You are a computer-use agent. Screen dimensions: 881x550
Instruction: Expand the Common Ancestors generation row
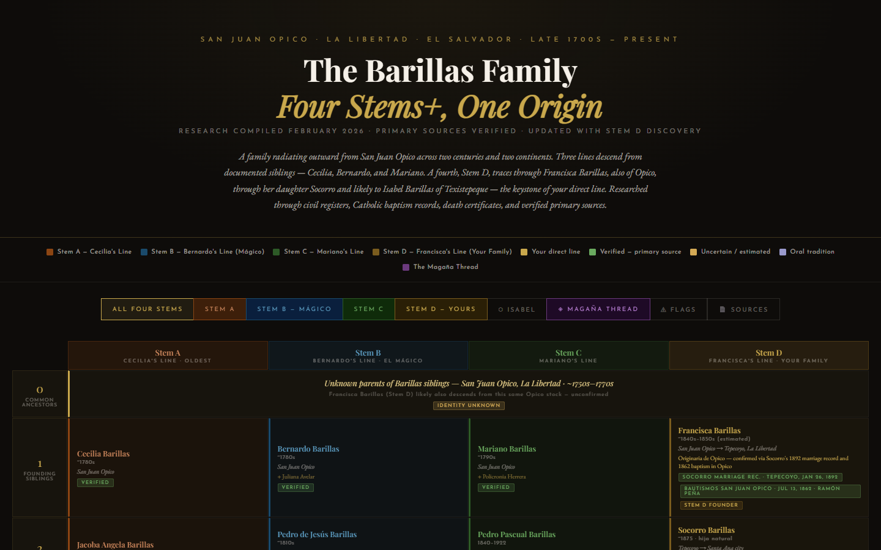coord(39,394)
